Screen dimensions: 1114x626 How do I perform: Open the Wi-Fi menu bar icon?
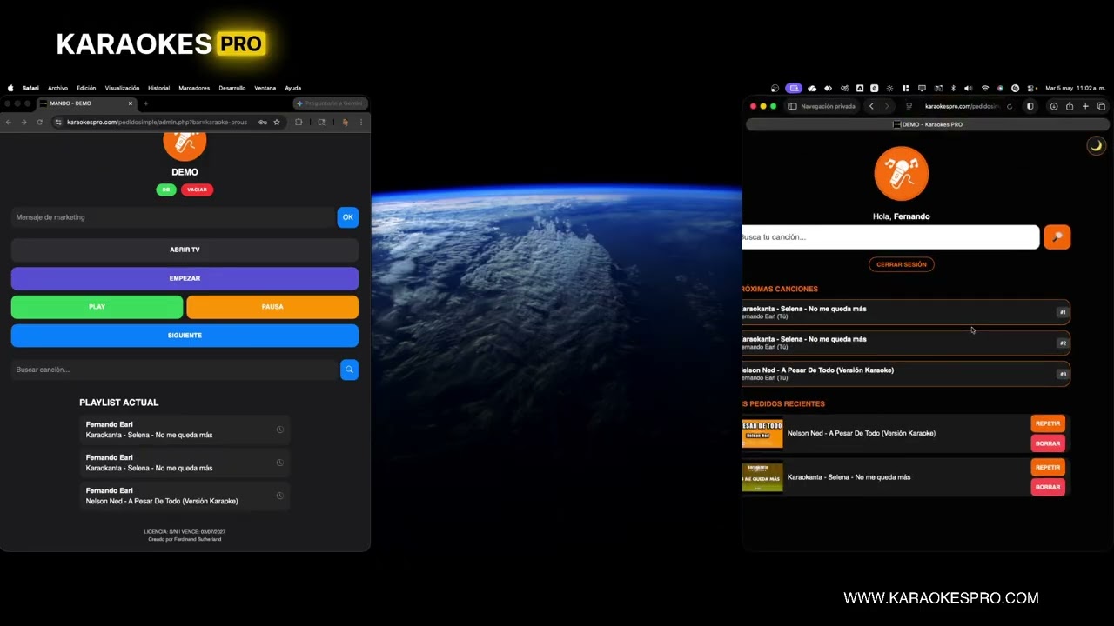(985, 88)
